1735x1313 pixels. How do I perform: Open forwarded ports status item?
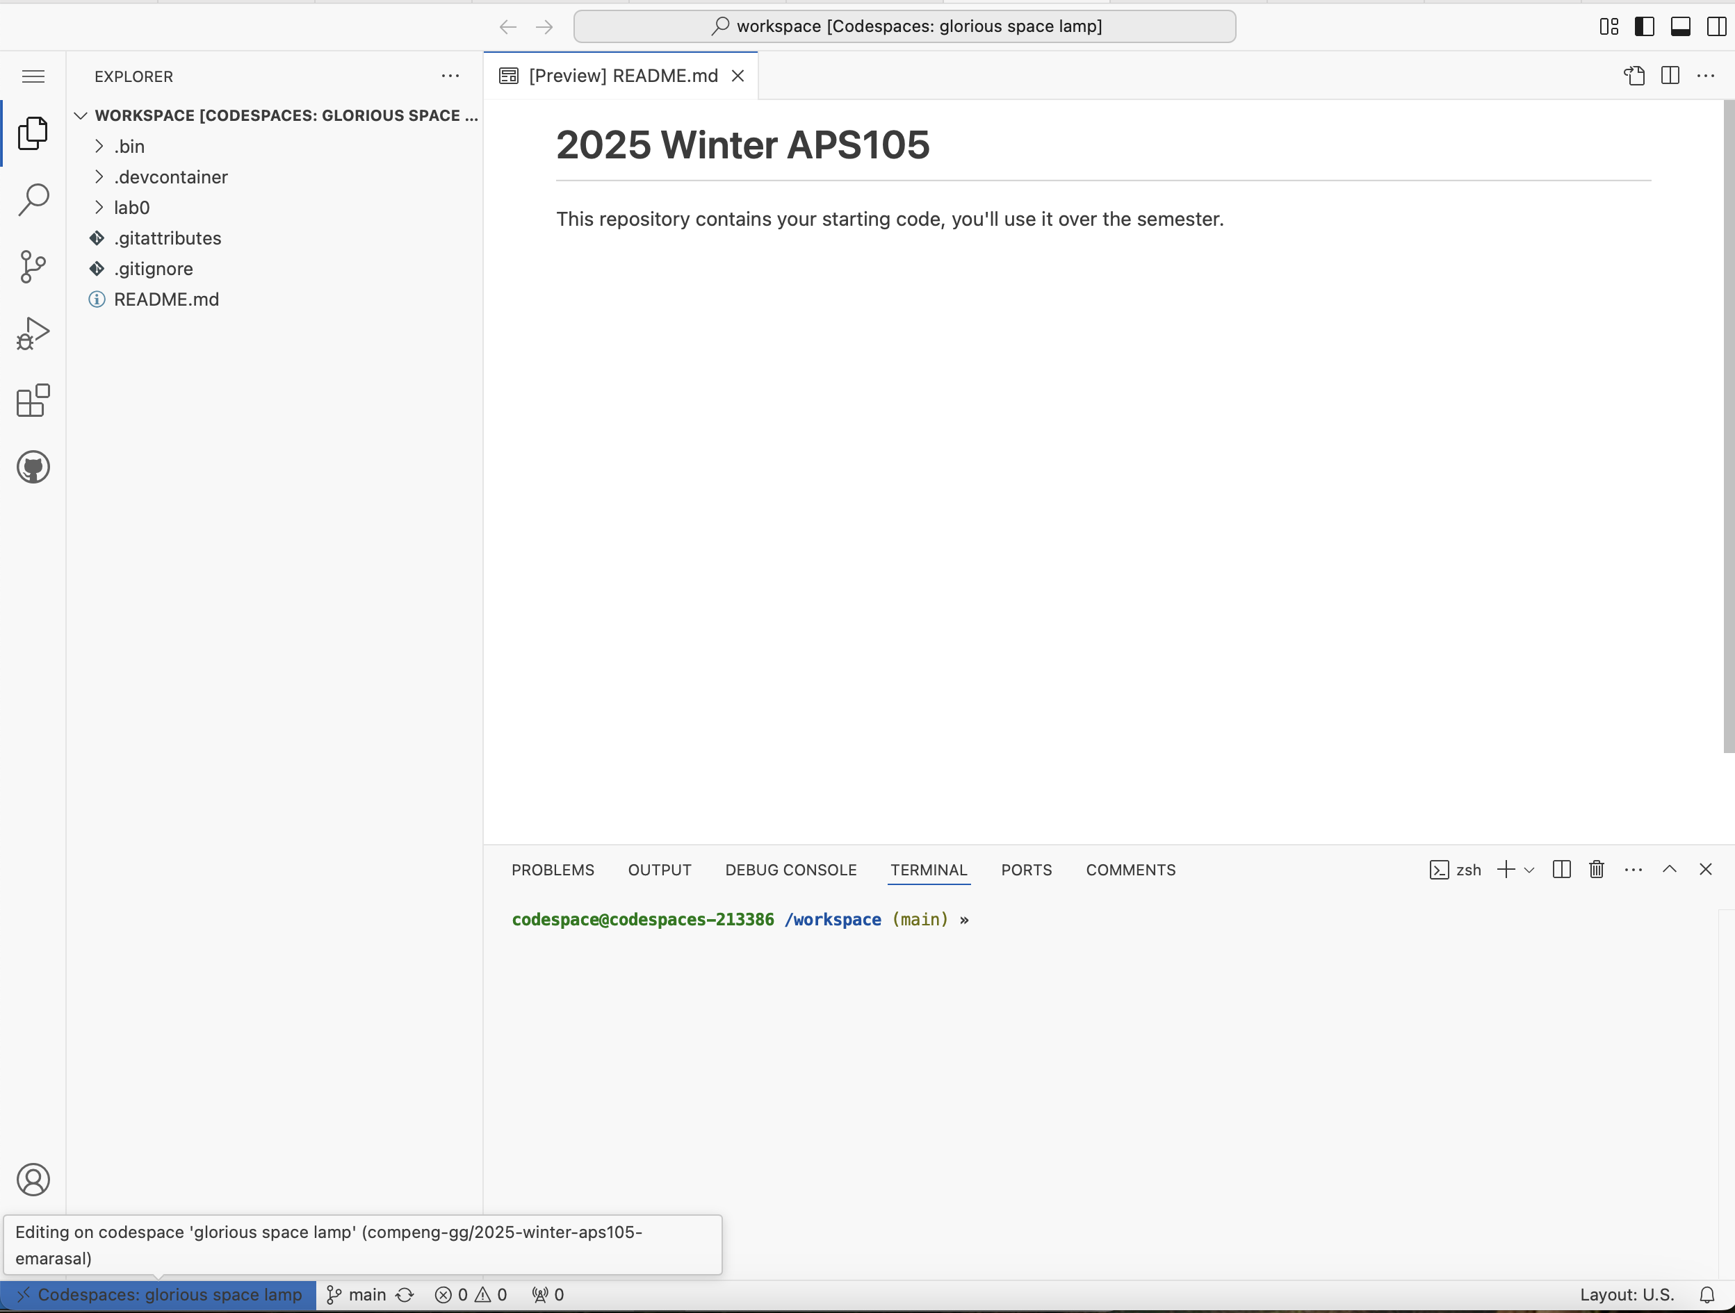pos(548,1295)
